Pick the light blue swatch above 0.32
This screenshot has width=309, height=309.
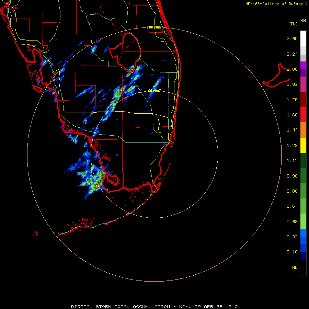point(303,233)
